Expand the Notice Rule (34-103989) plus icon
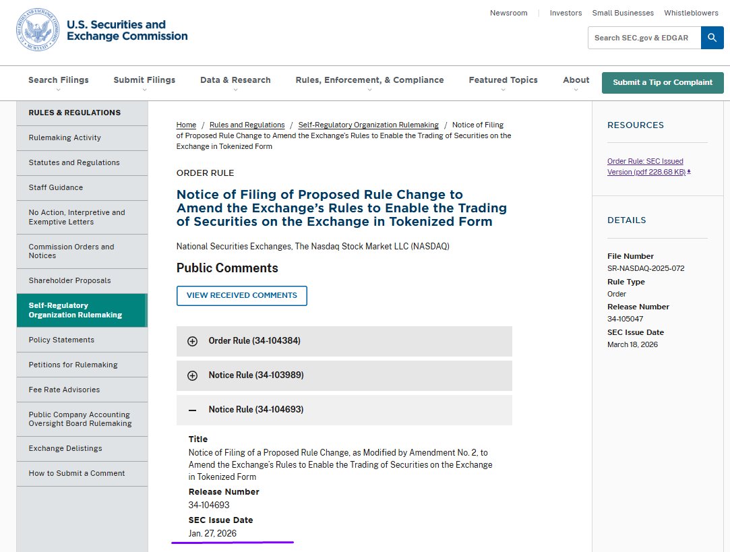 (192, 375)
